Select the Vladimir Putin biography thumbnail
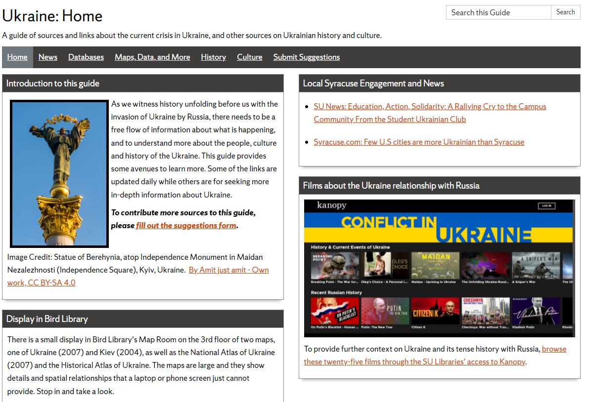 pyautogui.click(x=536, y=311)
